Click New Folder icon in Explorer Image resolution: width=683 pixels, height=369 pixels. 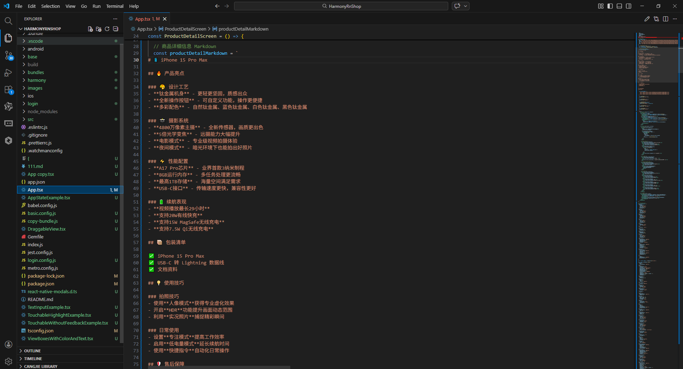click(99, 29)
